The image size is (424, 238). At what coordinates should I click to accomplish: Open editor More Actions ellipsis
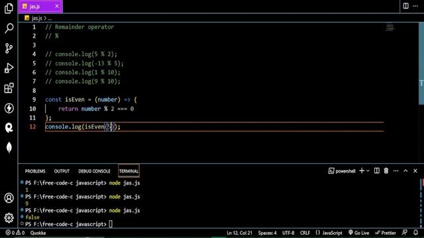[x=415, y=6]
